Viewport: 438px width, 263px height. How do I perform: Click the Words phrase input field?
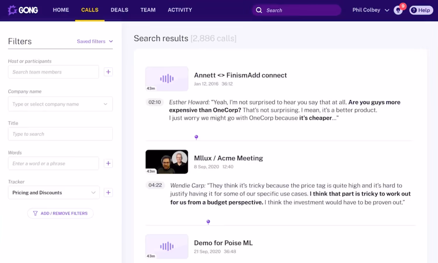point(53,163)
